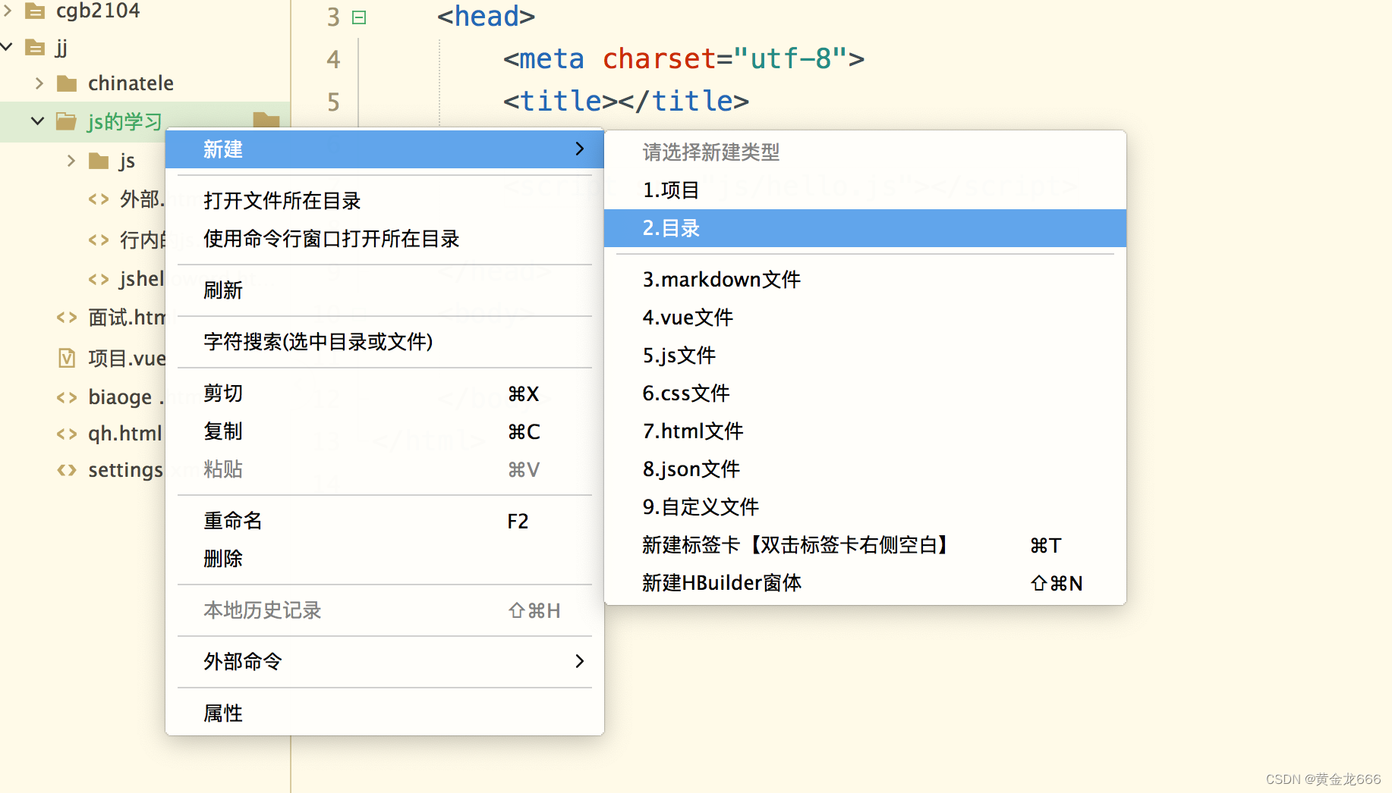Click the html file icon beside qh.html

tap(67, 434)
